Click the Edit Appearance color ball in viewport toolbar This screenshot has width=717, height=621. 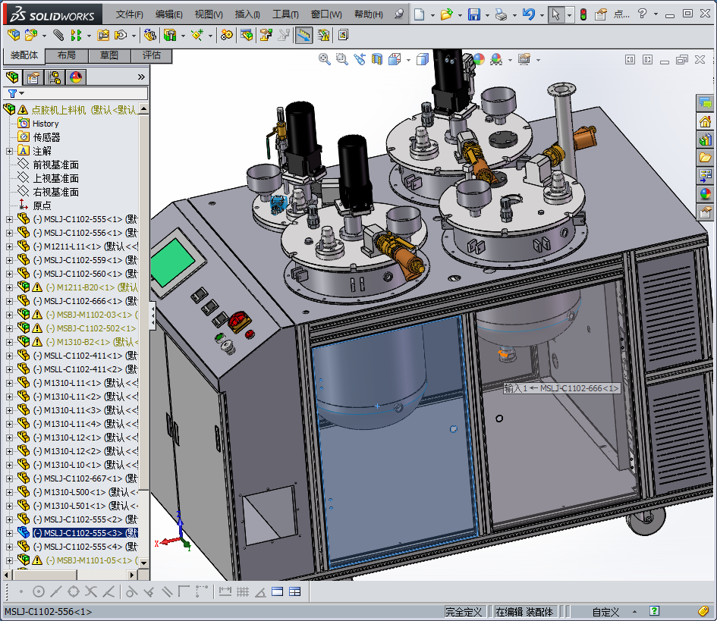point(479,59)
